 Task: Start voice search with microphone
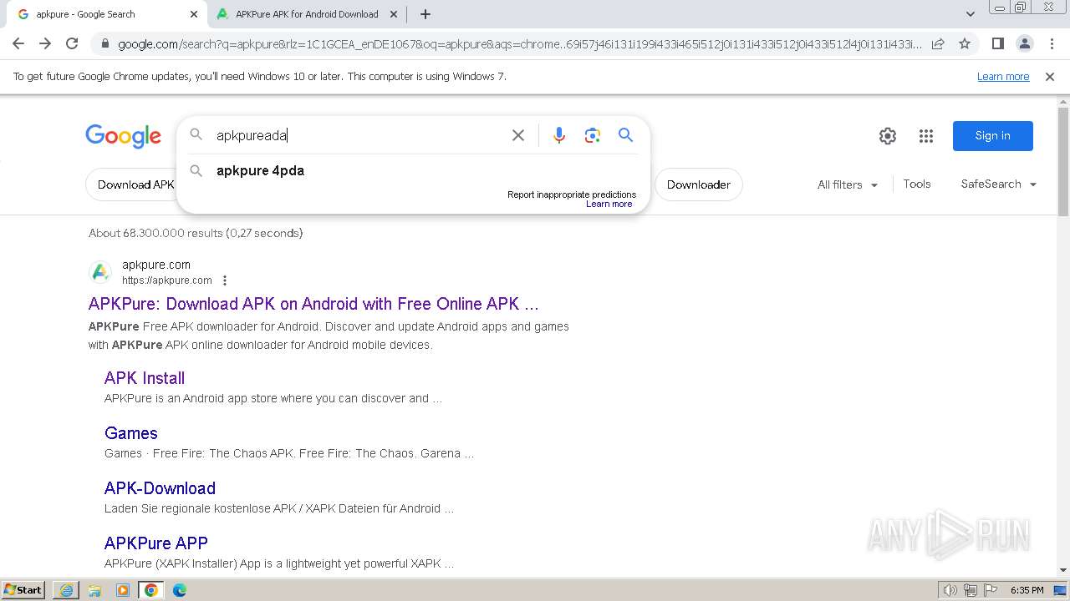point(559,135)
